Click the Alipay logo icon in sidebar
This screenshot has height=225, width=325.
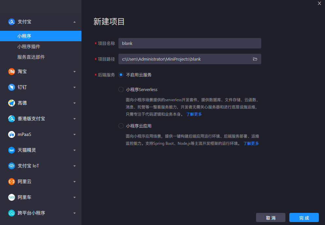click(12, 22)
